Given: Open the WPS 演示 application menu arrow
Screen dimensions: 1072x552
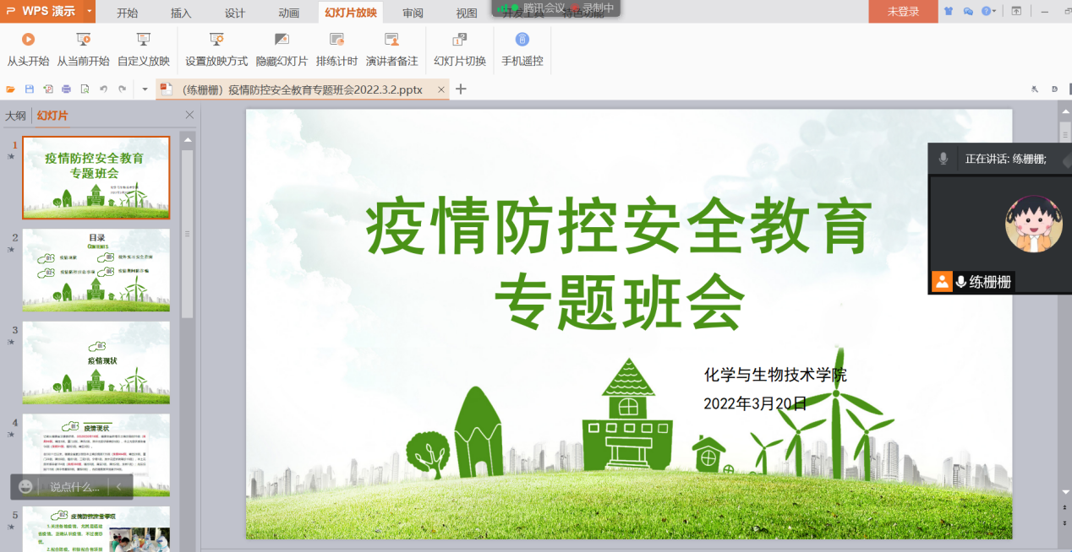Looking at the screenshot, I should [x=89, y=12].
